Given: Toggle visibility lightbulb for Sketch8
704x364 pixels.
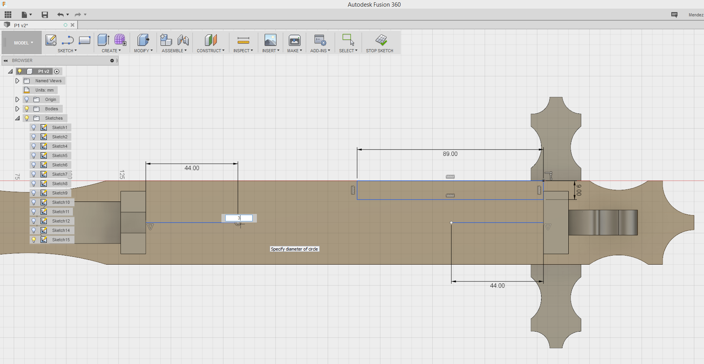Looking at the screenshot, I should coord(34,184).
